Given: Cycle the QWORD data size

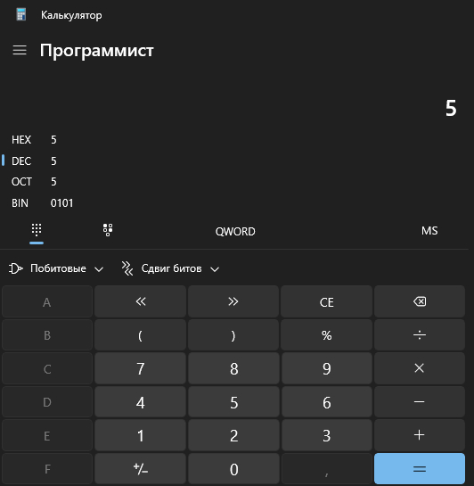Looking at the screenshot, I should (x=235, y=231).
